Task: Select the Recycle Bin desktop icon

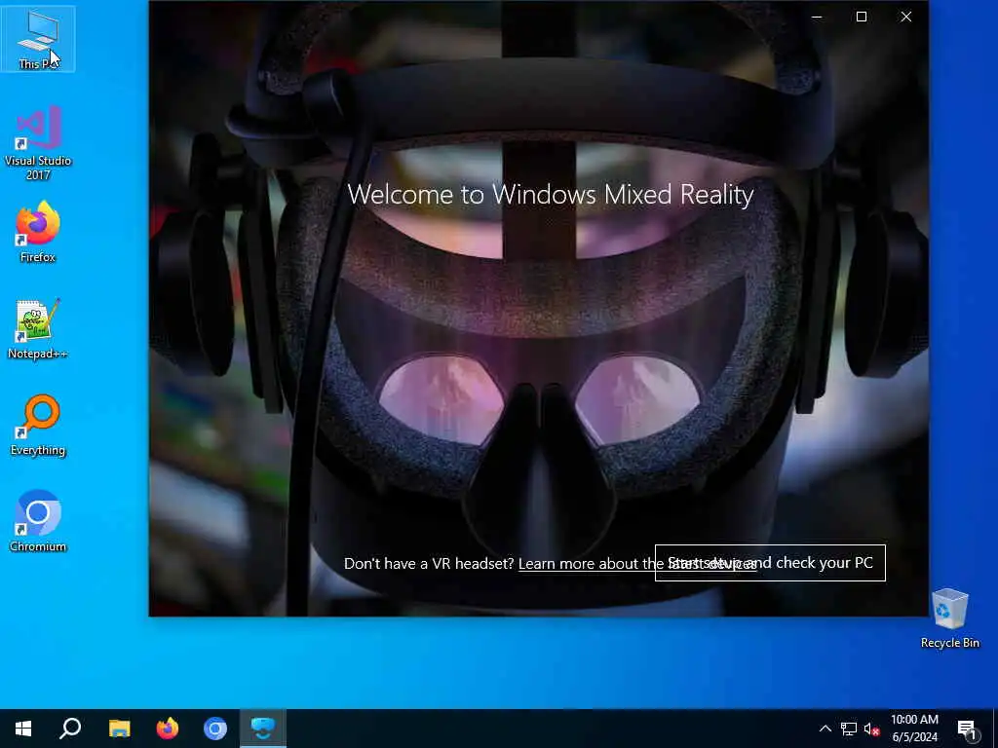Action: pyautogui.click(x=949, y=618)
